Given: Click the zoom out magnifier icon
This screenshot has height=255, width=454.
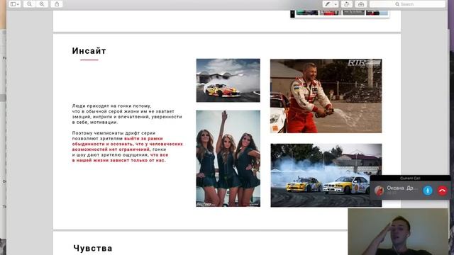Looking at the screenshot, I should point(29,4).
